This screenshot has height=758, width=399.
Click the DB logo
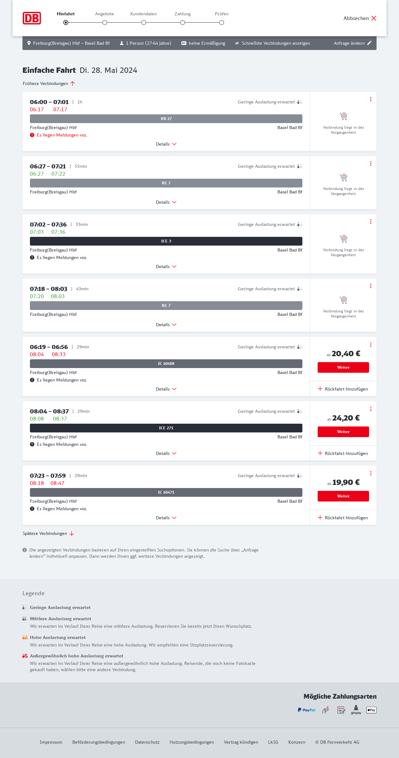pos(32,18)
